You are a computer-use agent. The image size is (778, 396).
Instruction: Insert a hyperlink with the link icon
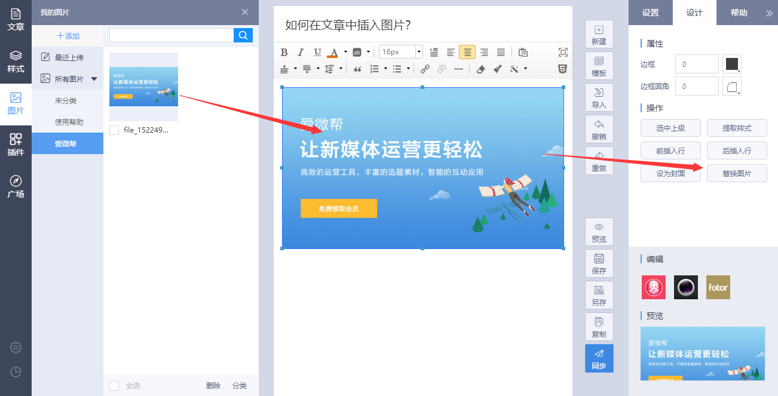(x=425, y=69)
